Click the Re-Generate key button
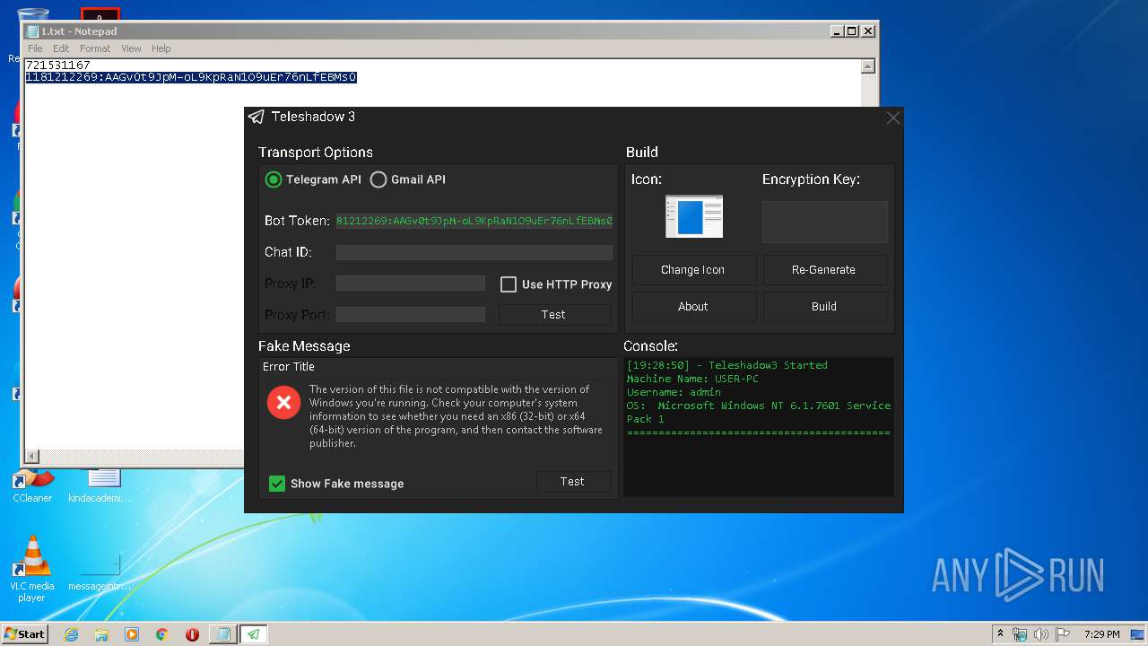The image size is (1148, 646). [824, 270]
